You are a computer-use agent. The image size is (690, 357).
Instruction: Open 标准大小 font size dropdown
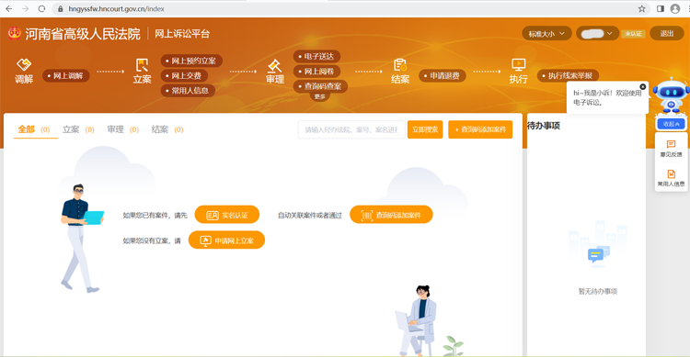[546, 33]
